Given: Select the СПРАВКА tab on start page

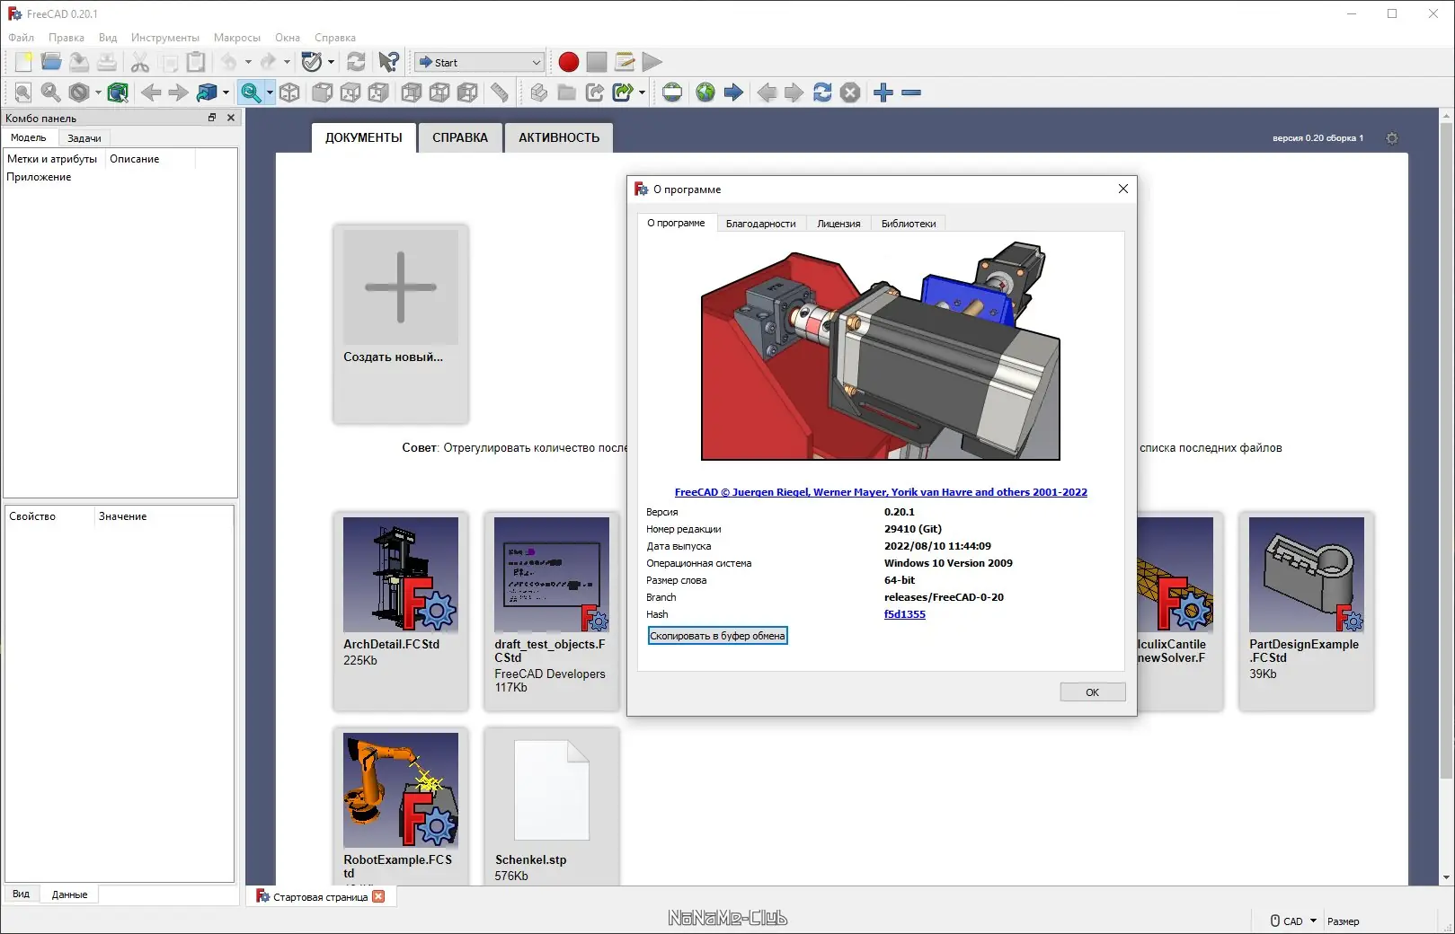Looking at the screenshot, I should (460, 137).
